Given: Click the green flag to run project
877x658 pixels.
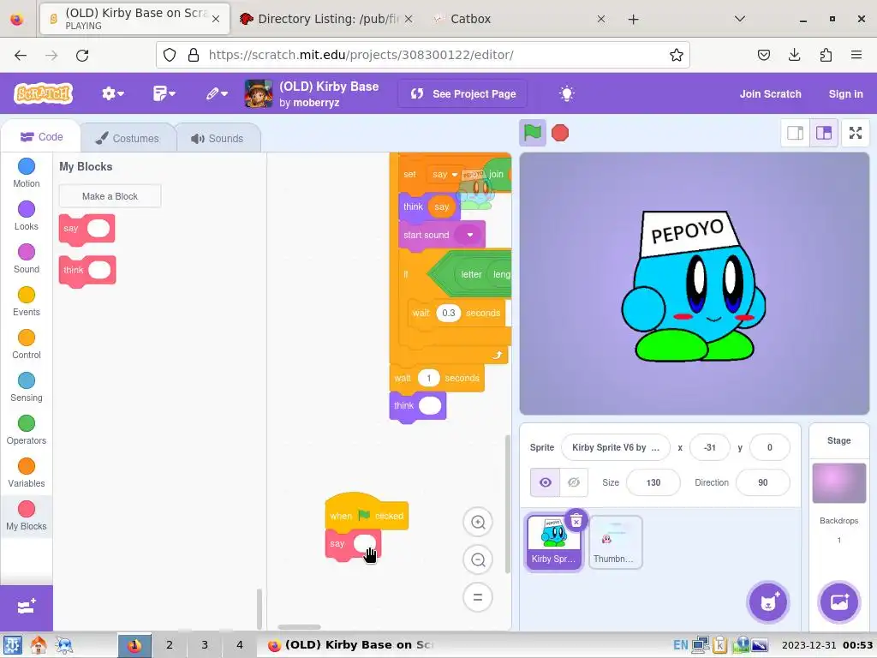Looking at the screenshot, I should point(532,133).
